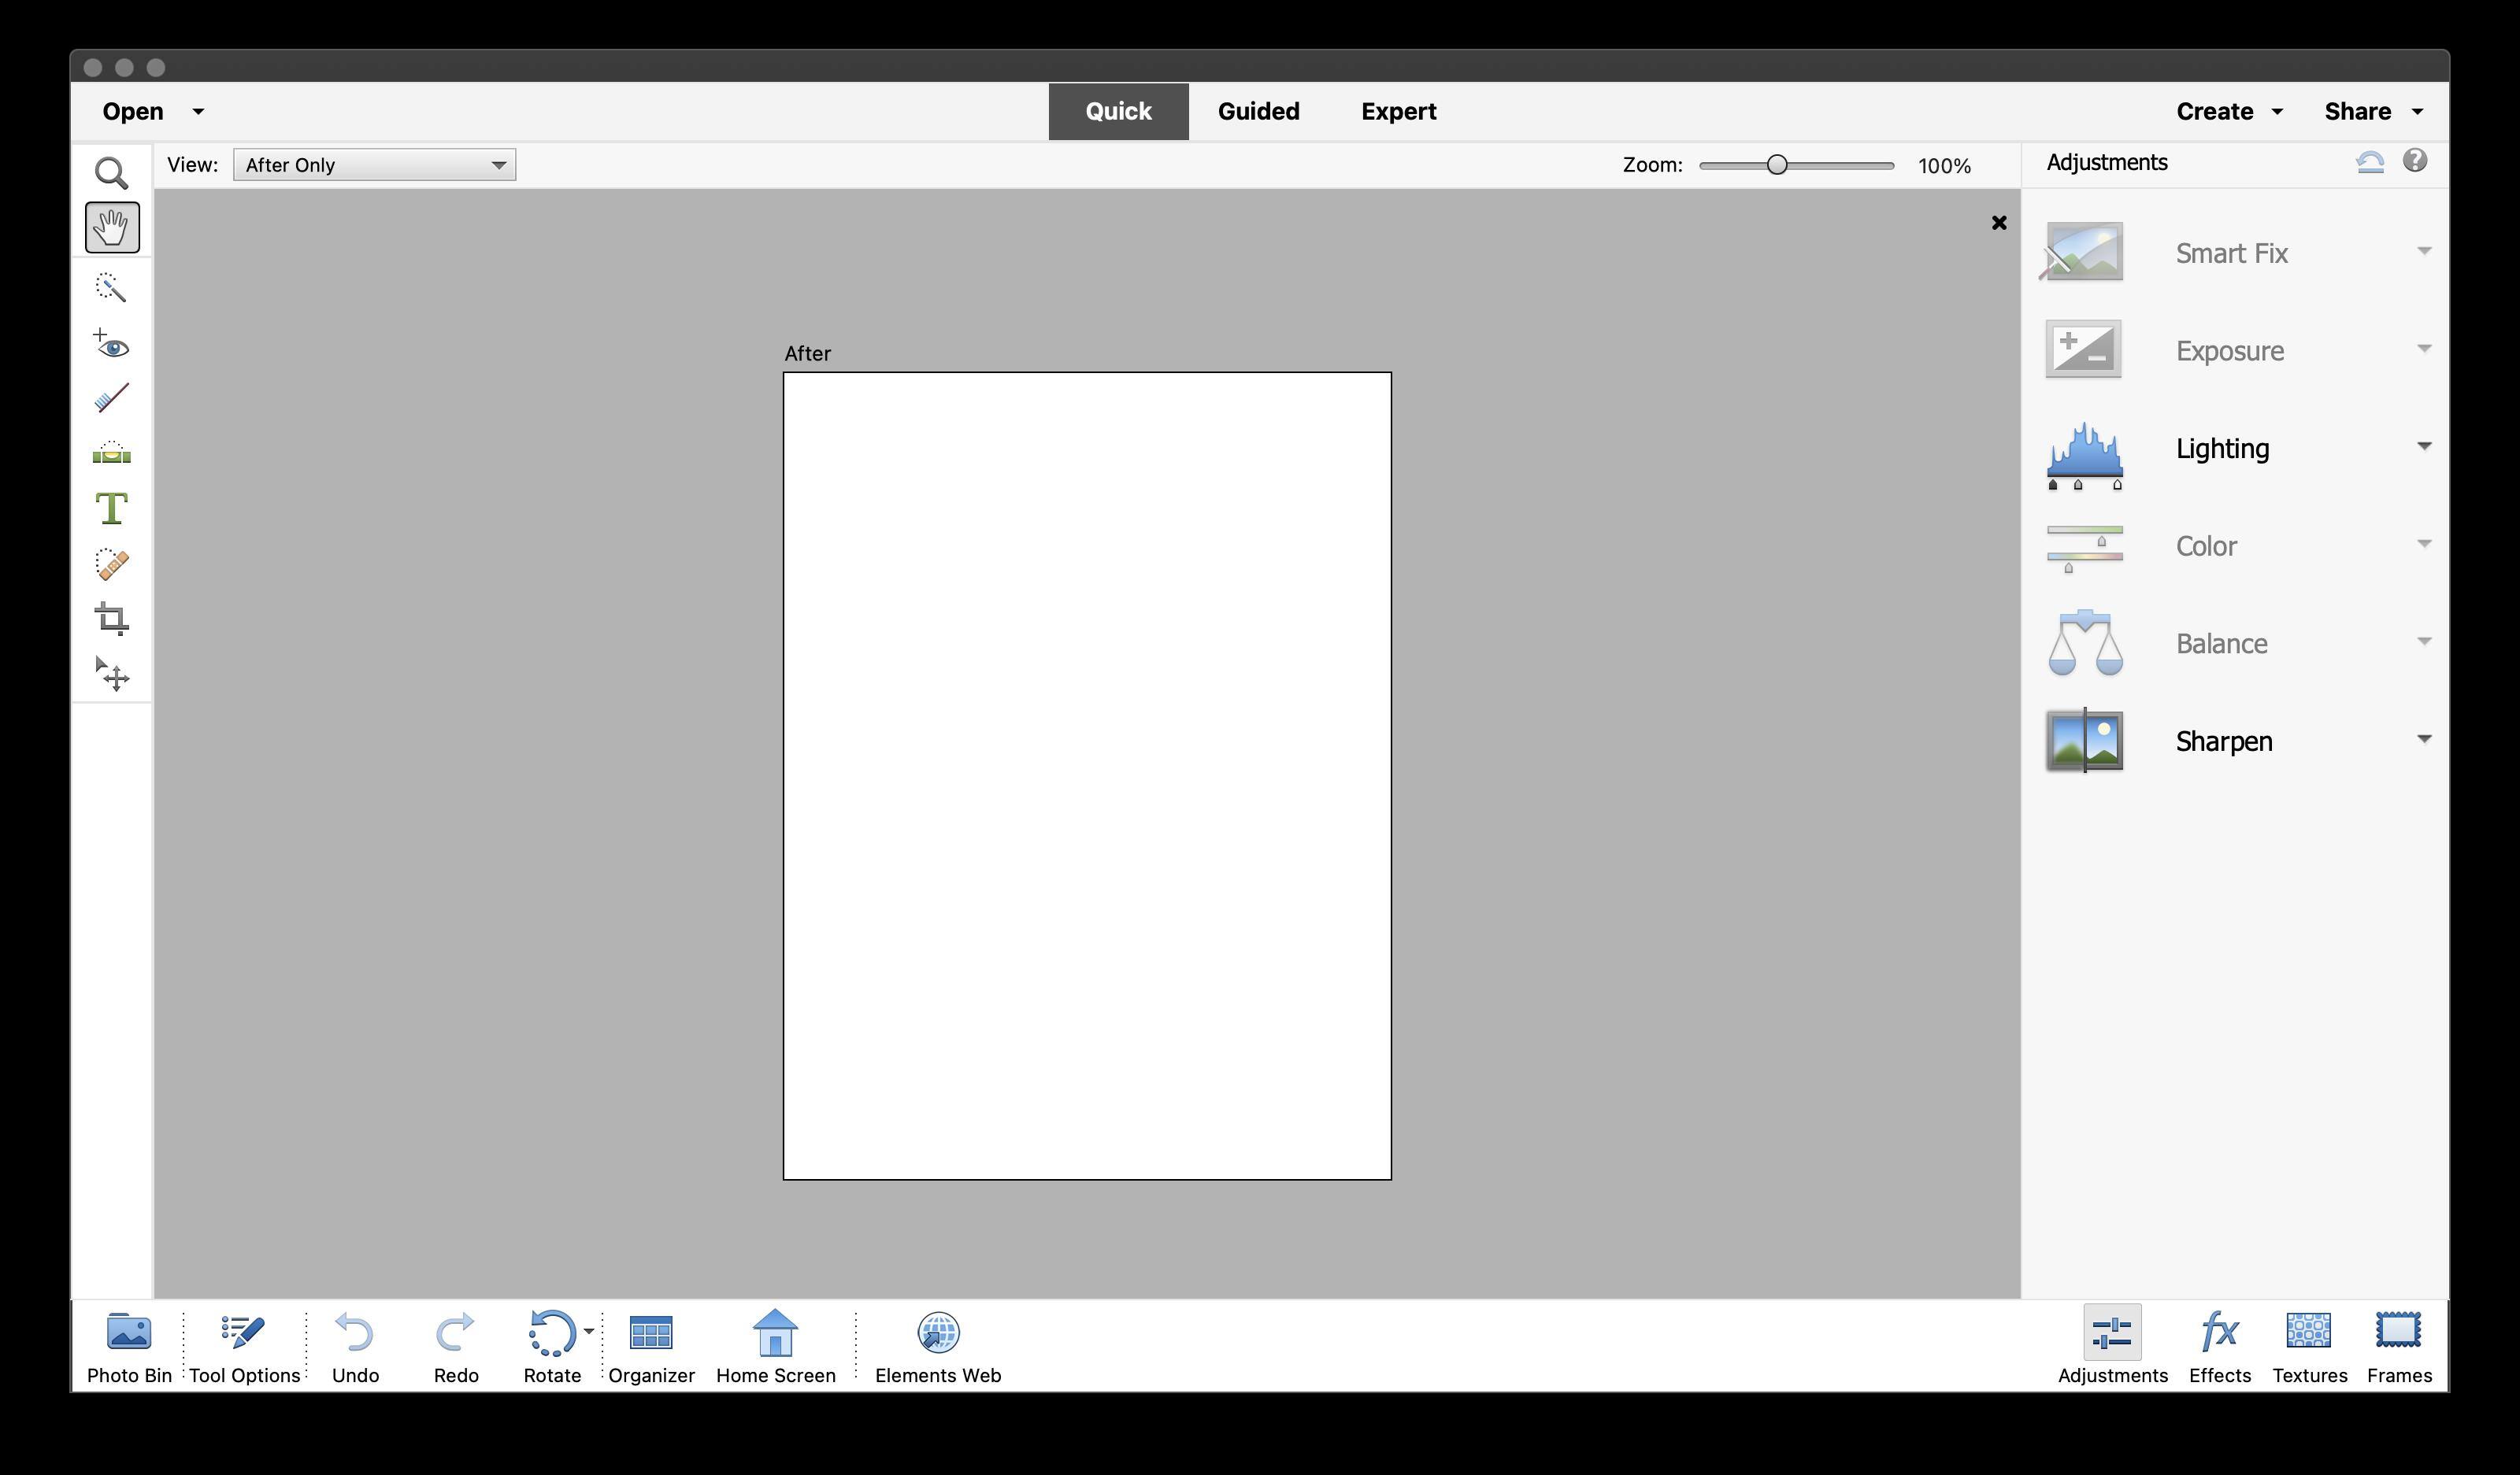This screenshot has width=2520, height=1475.
Task: Toggle the Tool Options panel
Action: (244, 1346)
